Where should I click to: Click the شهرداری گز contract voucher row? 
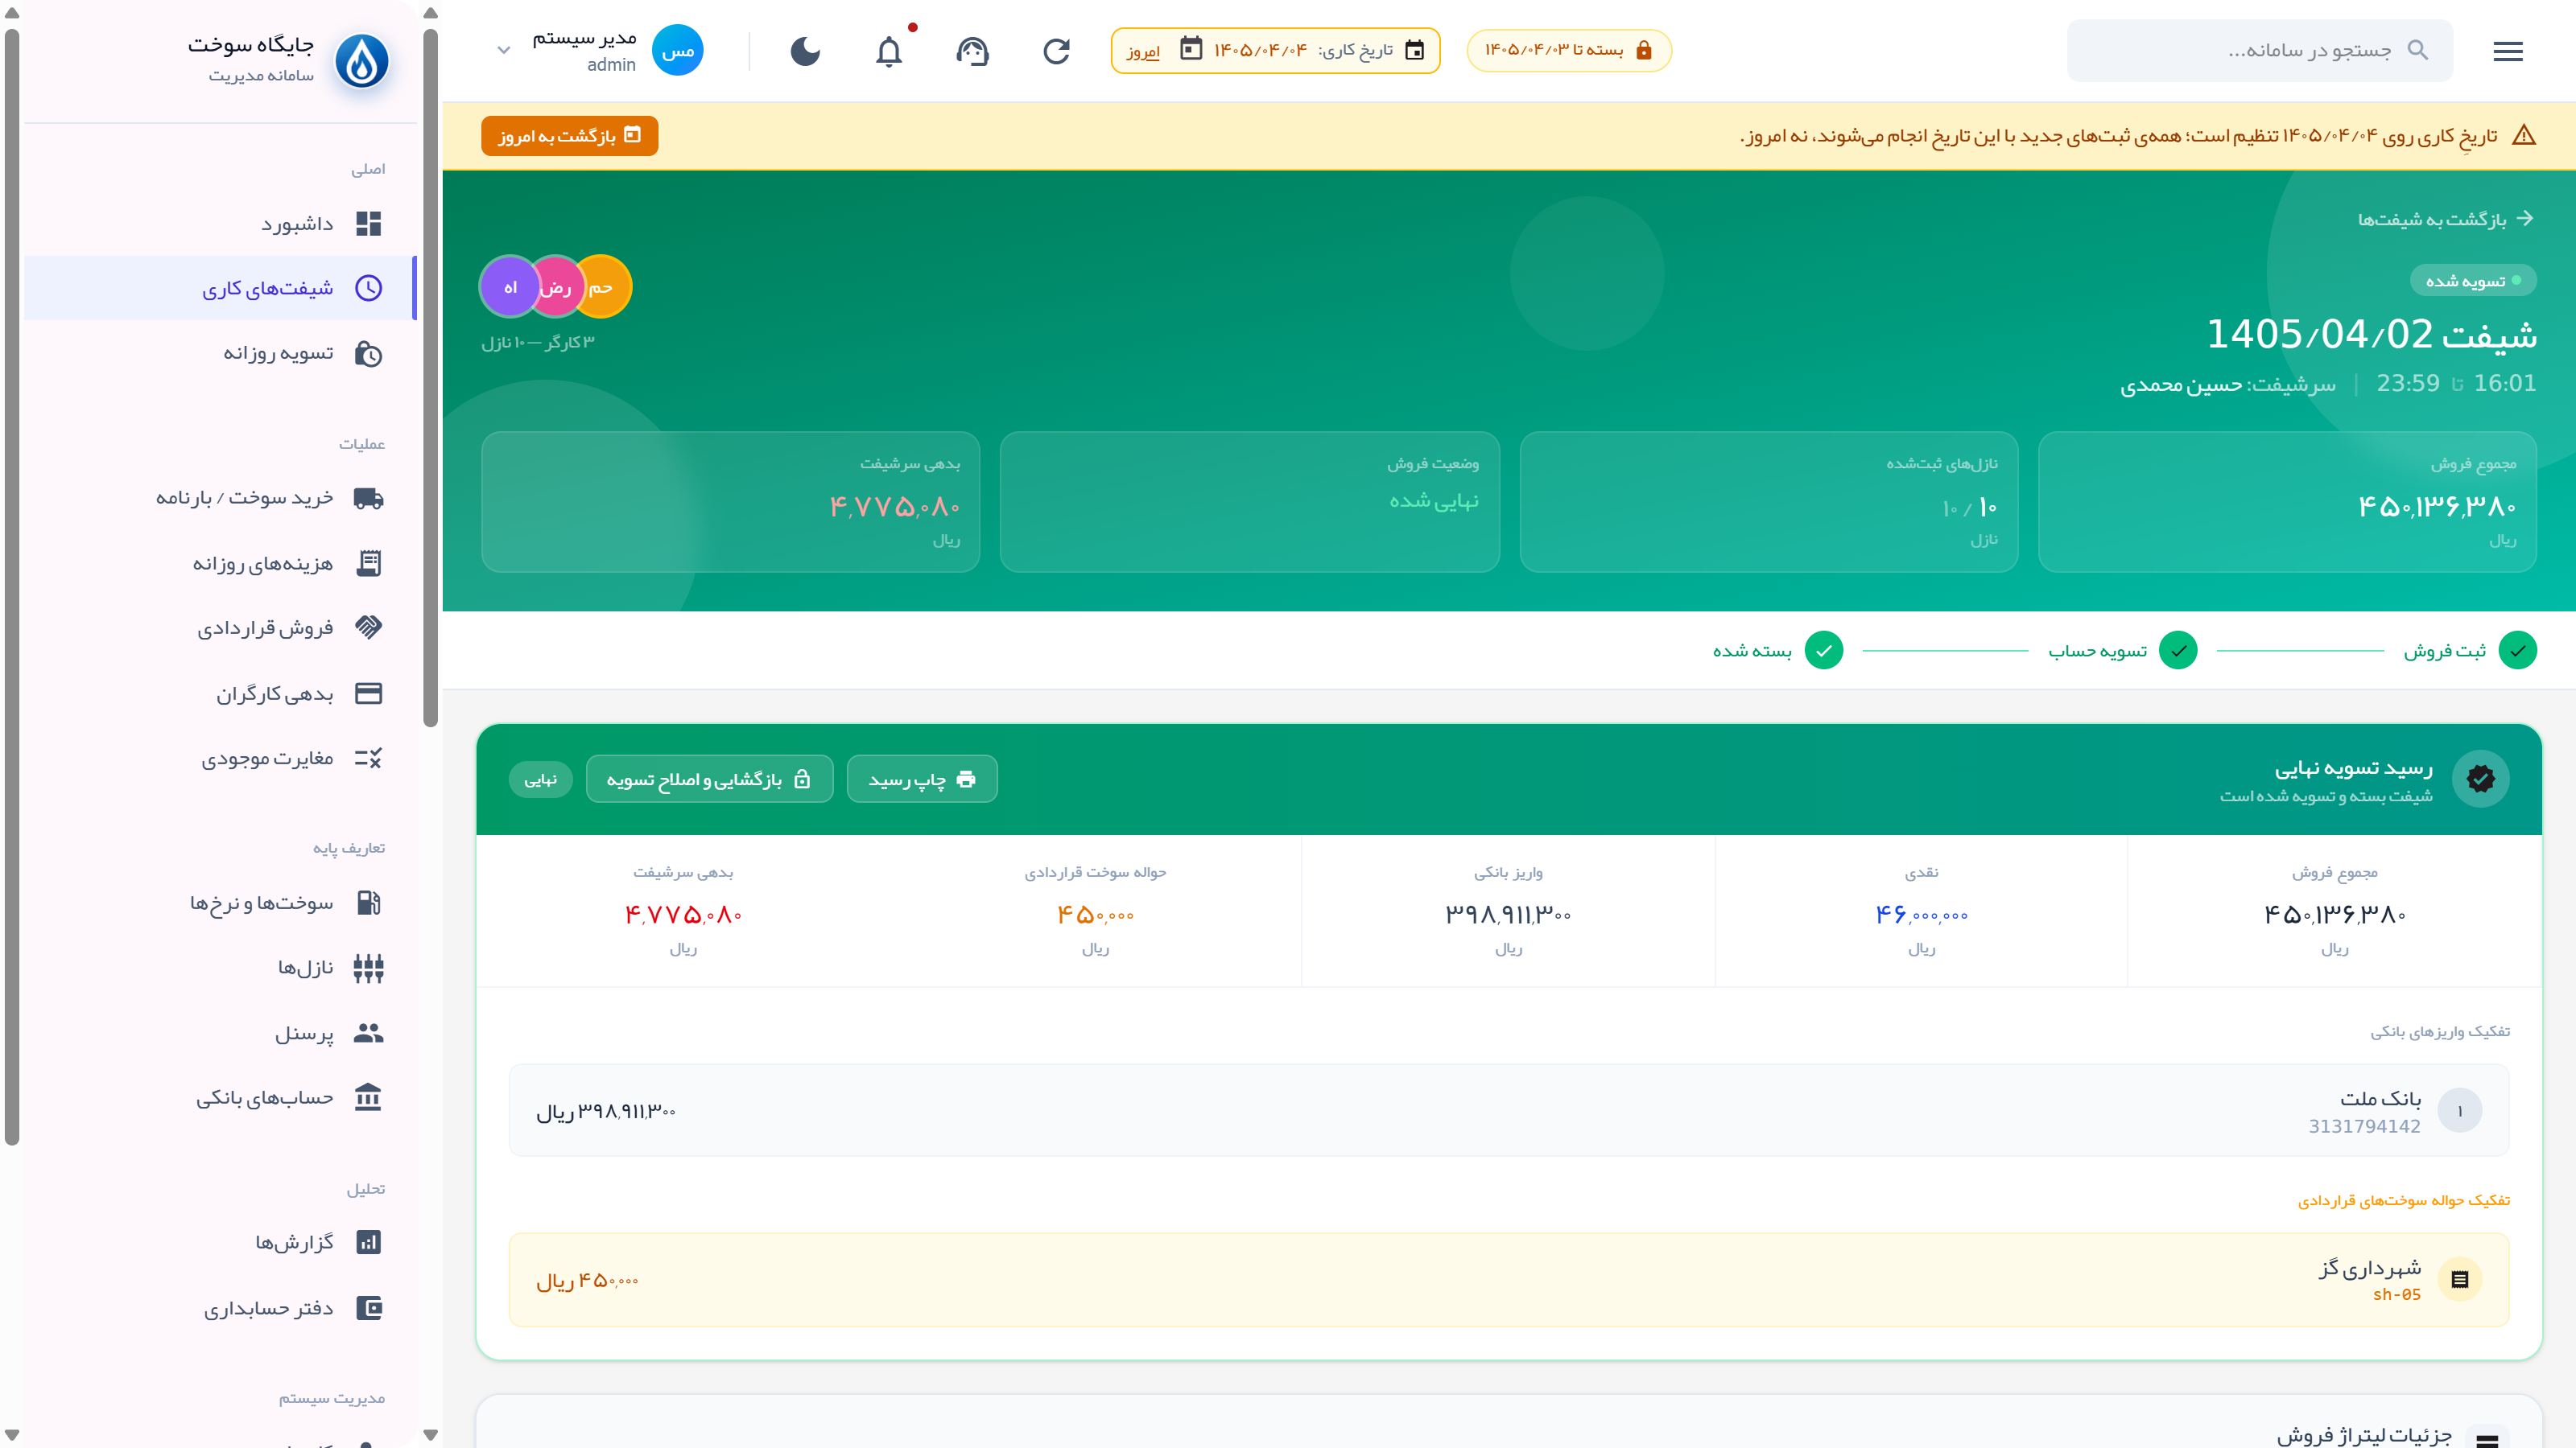pos(1509,1280)
